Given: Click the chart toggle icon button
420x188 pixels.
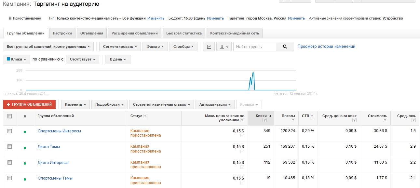Looking at the screenshot, I should click(x=209, y=47).
